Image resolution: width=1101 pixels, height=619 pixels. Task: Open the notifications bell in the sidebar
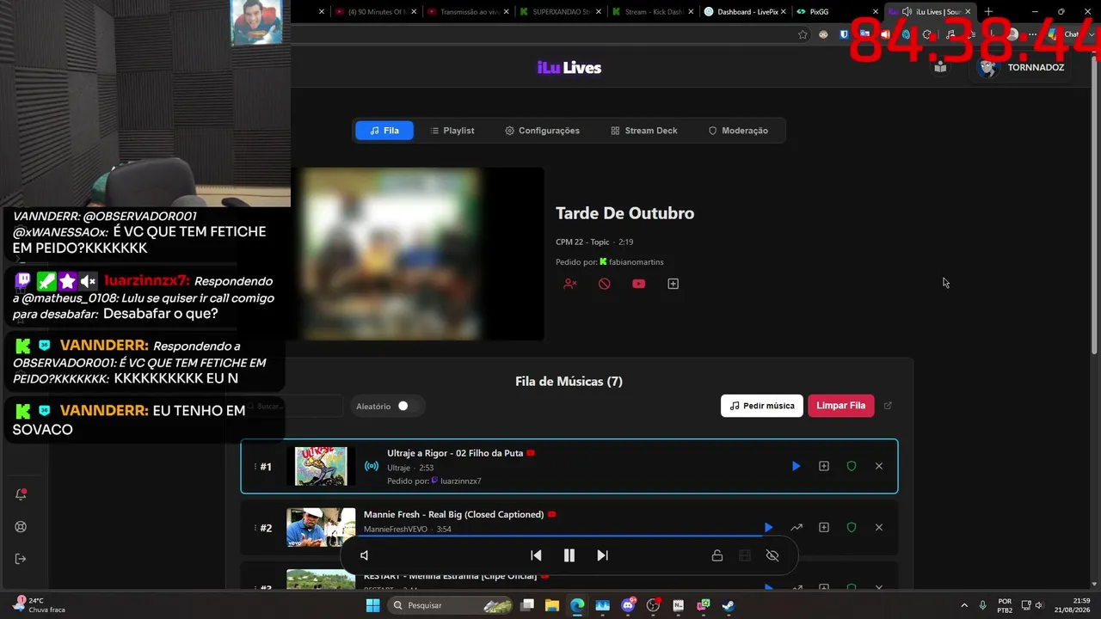click(21, 494)
